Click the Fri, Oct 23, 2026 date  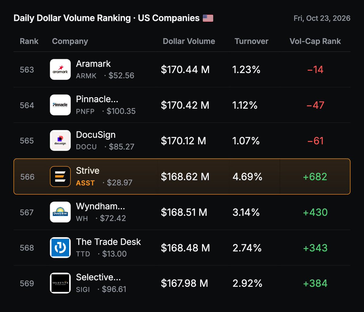coord(322,18)
